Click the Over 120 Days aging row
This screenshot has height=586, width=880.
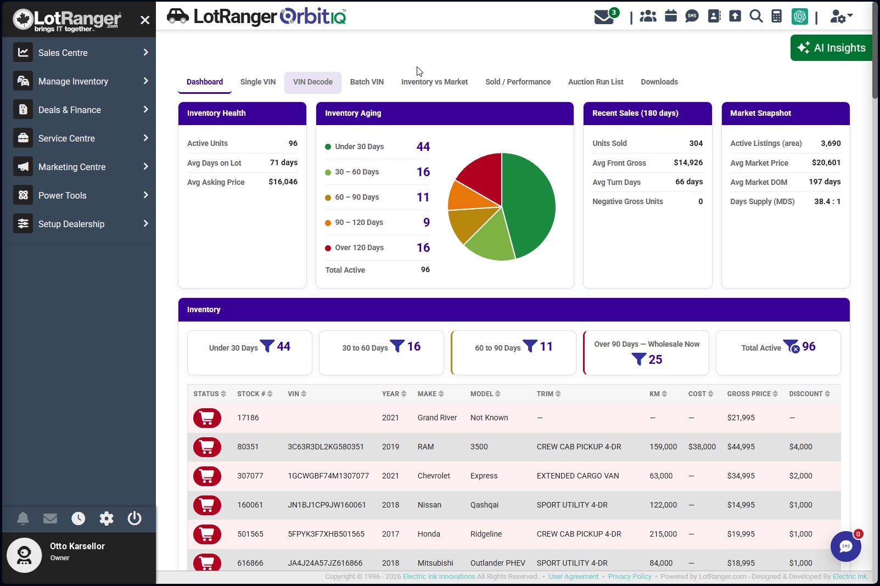pos(378,248)
